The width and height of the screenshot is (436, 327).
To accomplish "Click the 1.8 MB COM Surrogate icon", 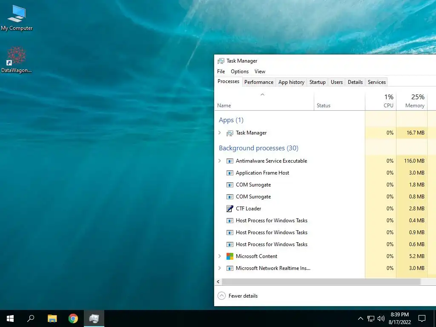I will (229, 185).
